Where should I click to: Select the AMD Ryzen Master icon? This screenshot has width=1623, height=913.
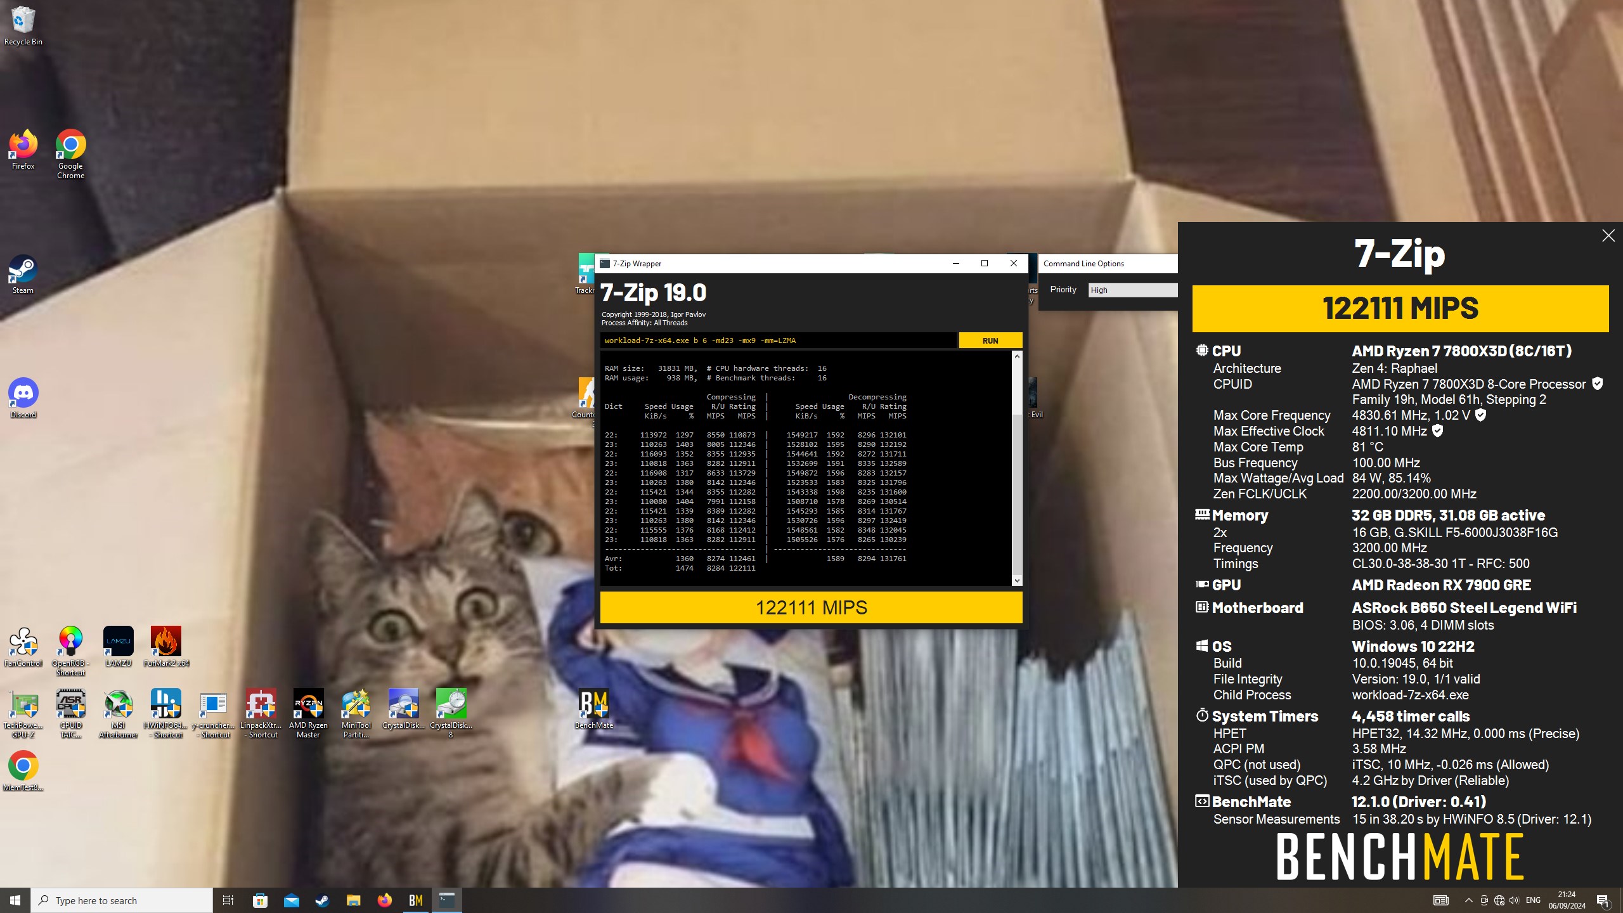pos(308,713)
